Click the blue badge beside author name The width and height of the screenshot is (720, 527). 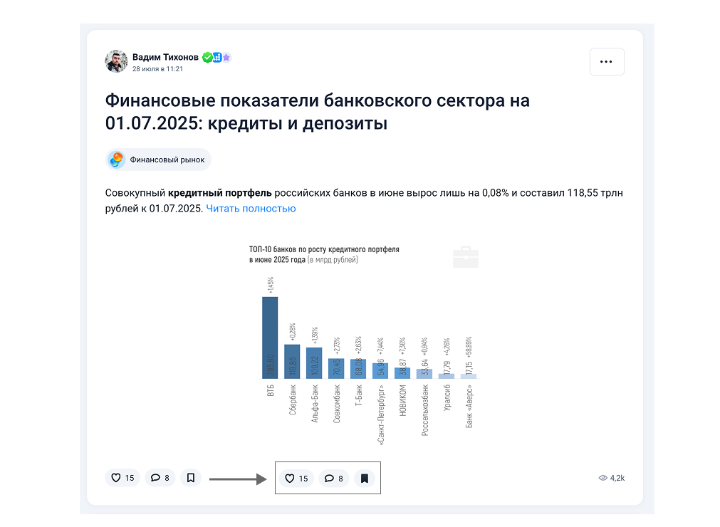point(217,58)
